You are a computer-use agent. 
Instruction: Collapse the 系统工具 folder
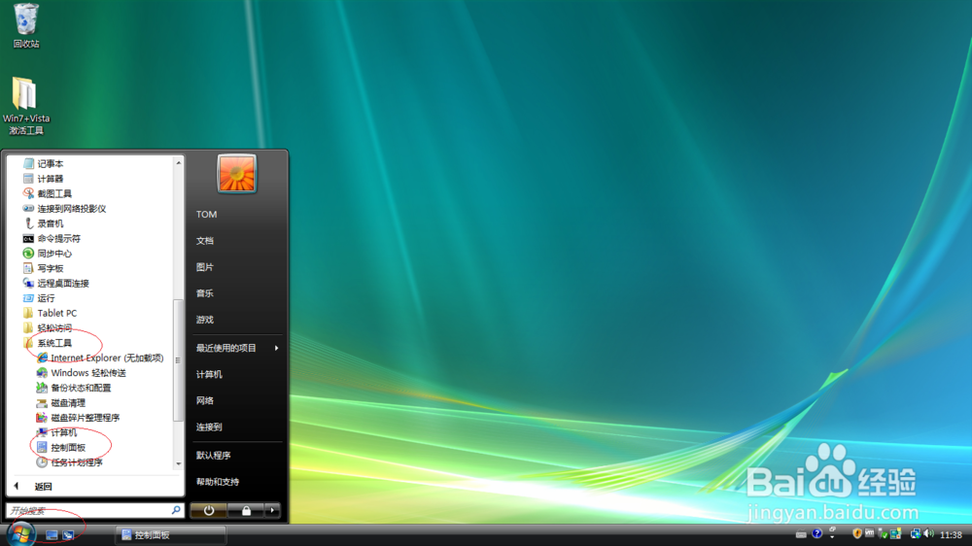point(48,343)
